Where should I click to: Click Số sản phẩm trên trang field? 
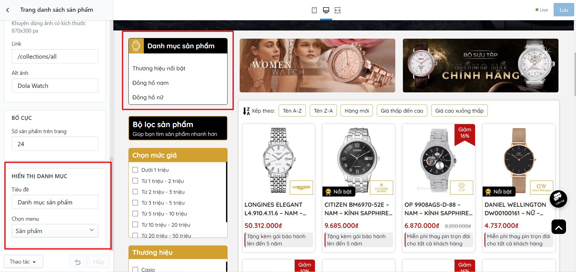[x=55, y=144]
